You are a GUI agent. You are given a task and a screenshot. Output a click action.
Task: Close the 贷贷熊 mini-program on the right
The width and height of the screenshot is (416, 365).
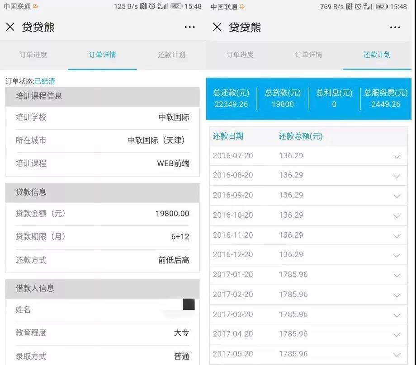point(217,28)
